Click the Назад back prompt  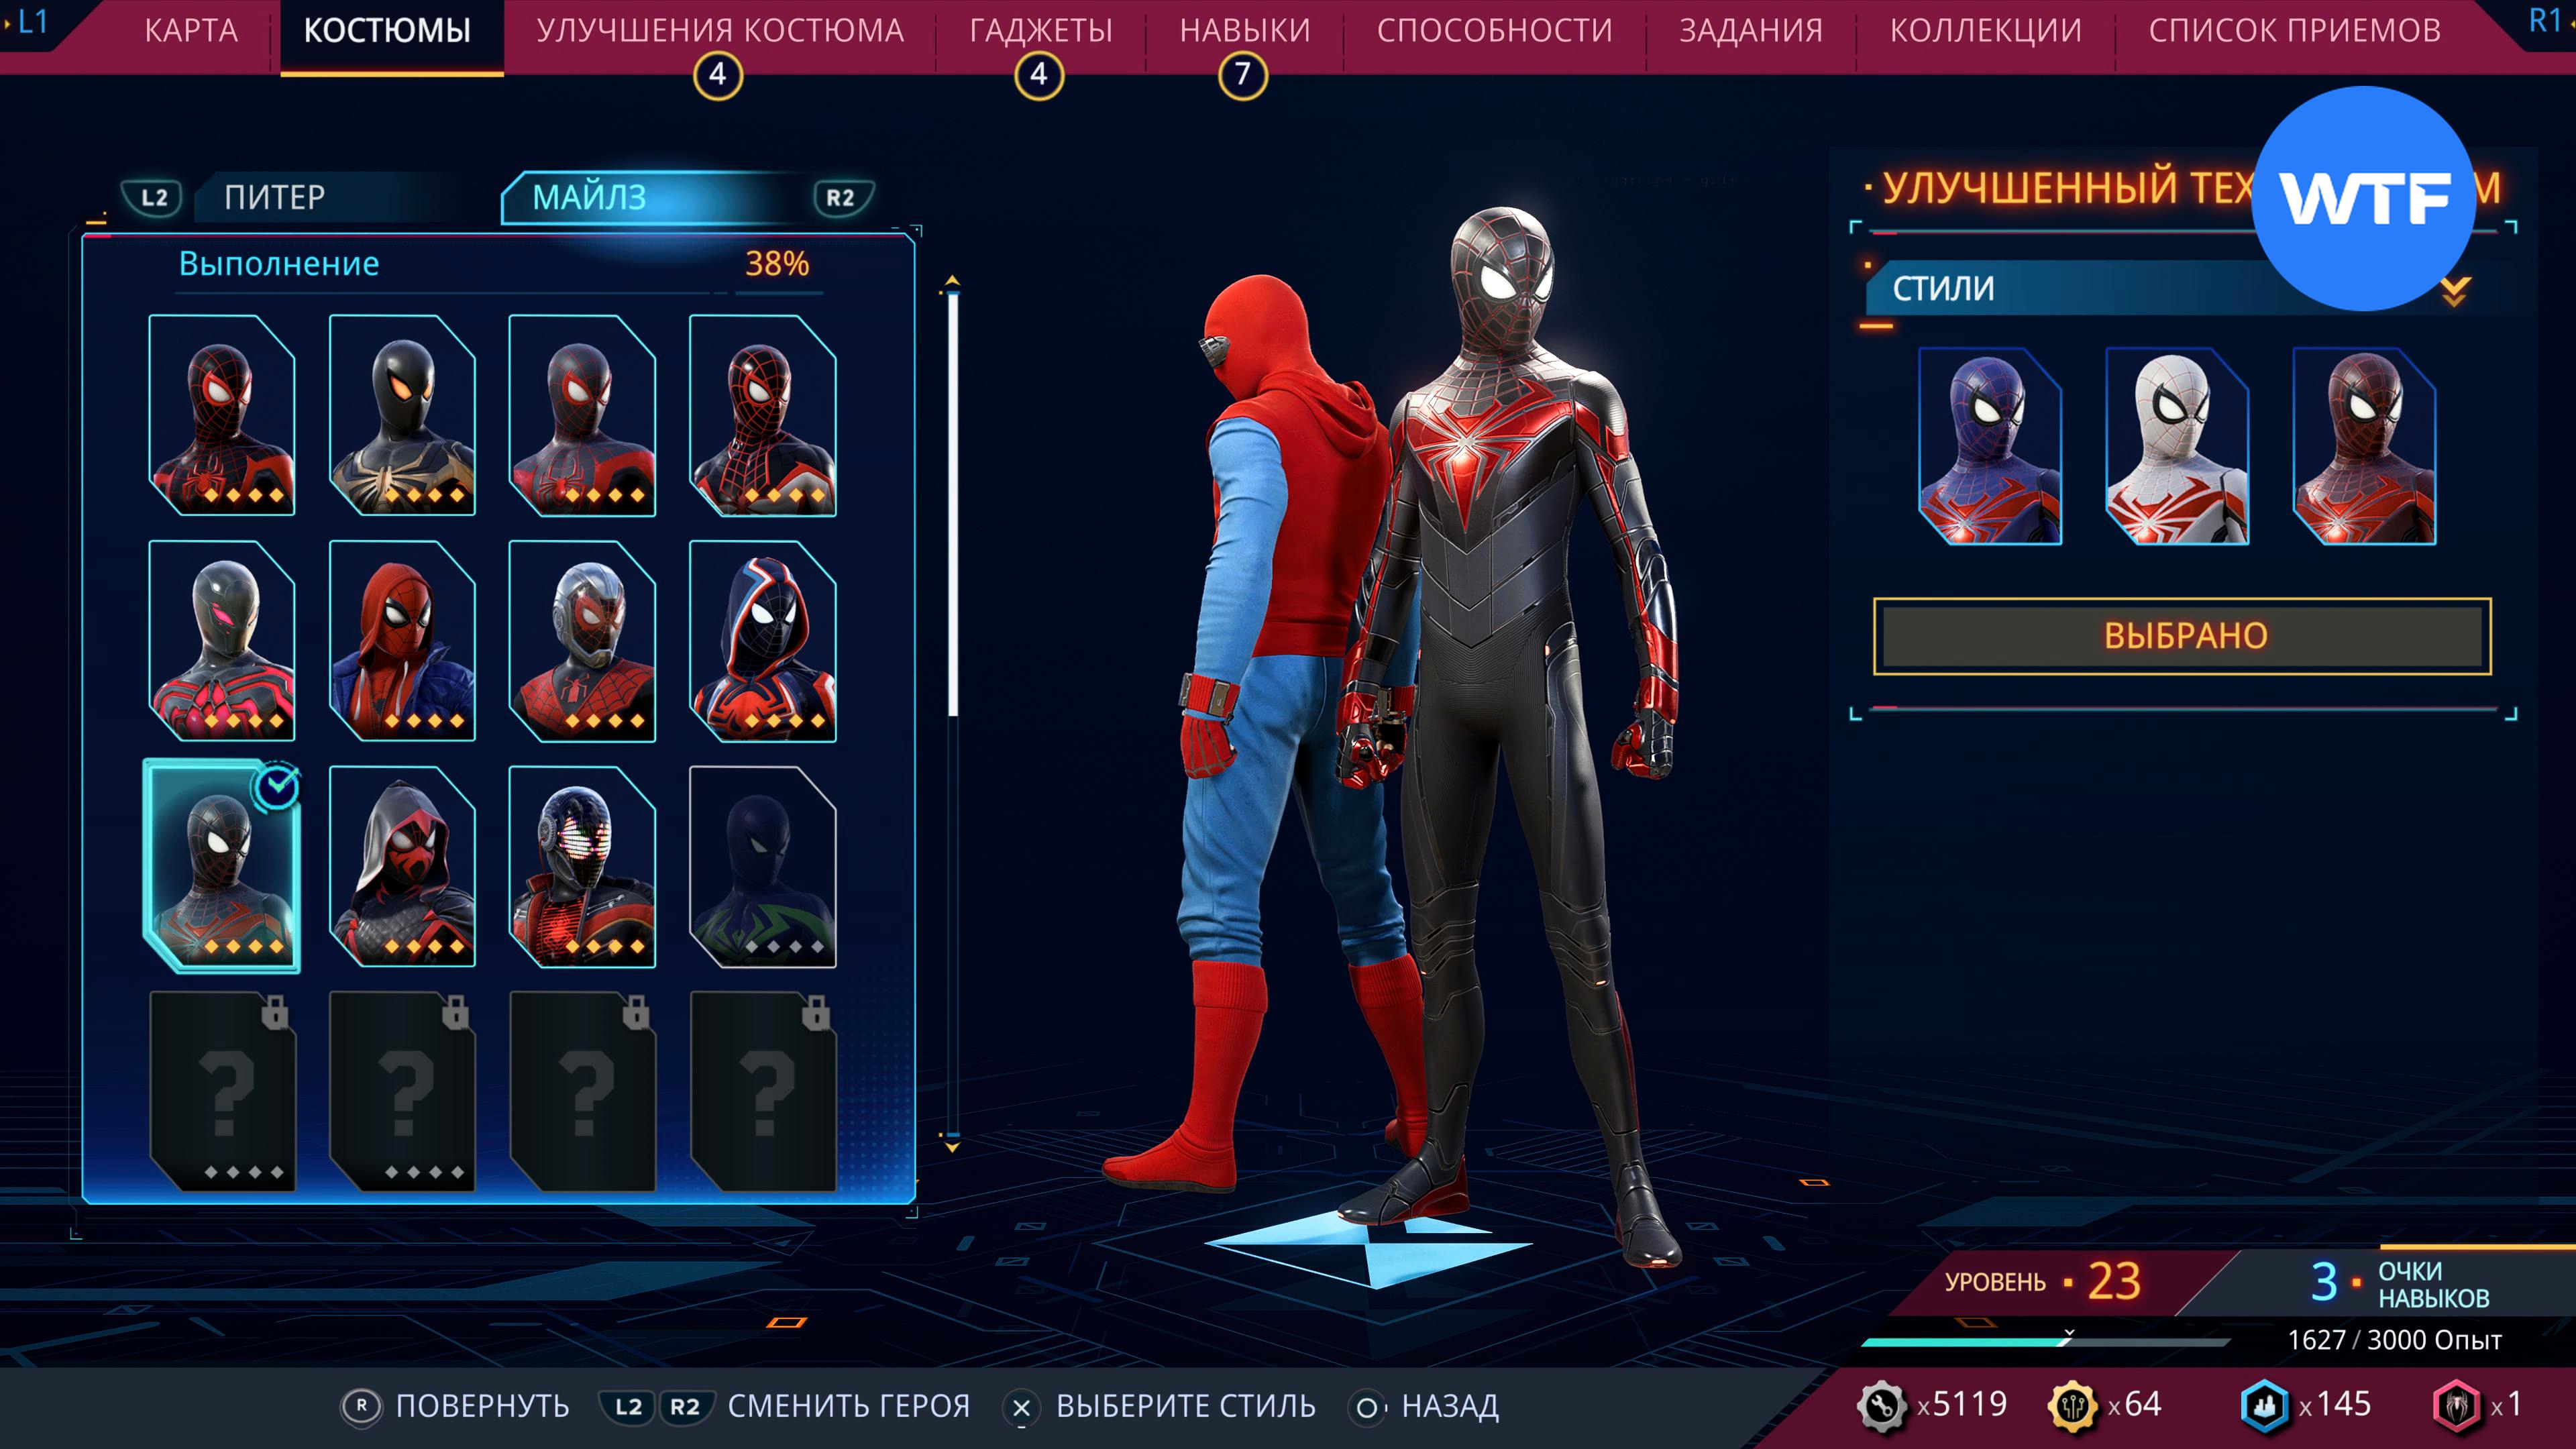point(1448,1406)
